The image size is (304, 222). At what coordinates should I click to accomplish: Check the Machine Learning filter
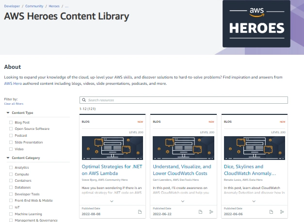coord(11,214)
